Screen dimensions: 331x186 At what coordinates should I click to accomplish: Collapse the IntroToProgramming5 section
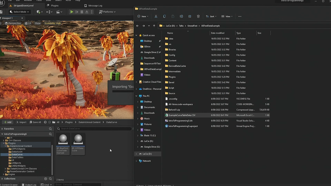click(x=2, y=134)
